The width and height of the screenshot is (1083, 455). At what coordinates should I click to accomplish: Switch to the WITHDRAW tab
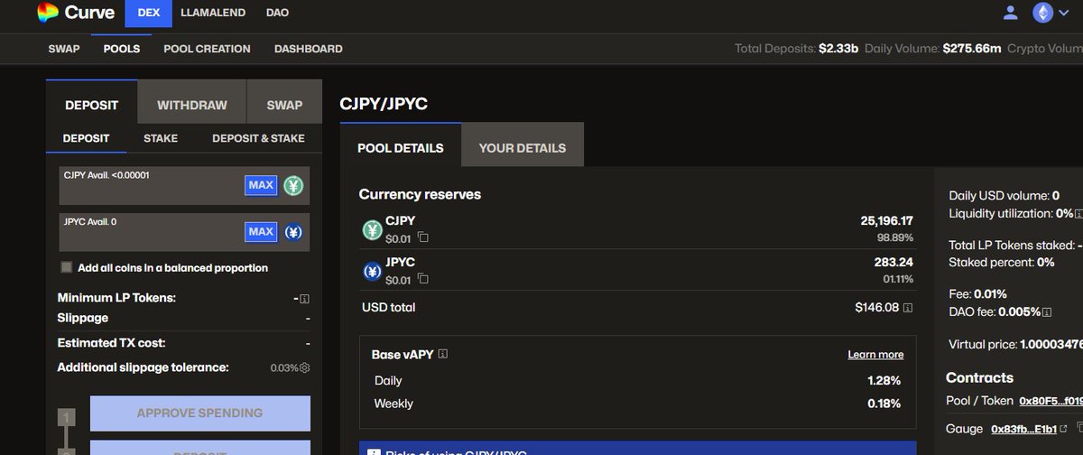click(192, 105)
